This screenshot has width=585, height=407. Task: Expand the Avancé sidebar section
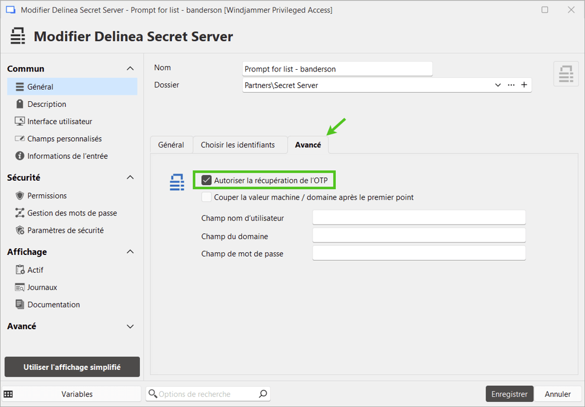(130, 326)
